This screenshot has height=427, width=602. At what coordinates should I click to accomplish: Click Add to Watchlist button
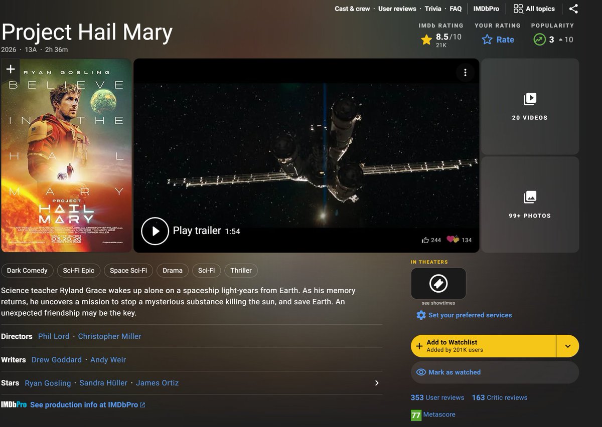483,346
